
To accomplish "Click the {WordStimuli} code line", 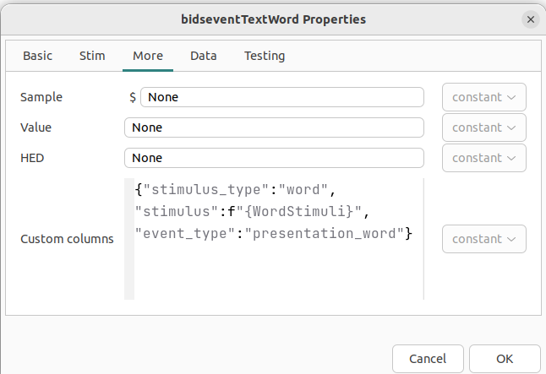I will click(x=252, y=212).
